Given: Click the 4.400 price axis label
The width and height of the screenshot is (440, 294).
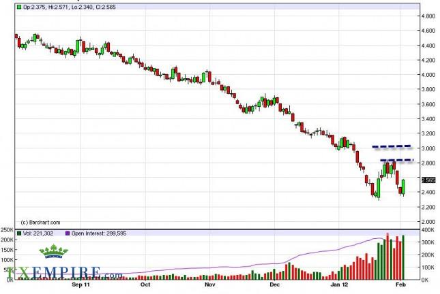Looking at the screenshot, I should point(428,46).
